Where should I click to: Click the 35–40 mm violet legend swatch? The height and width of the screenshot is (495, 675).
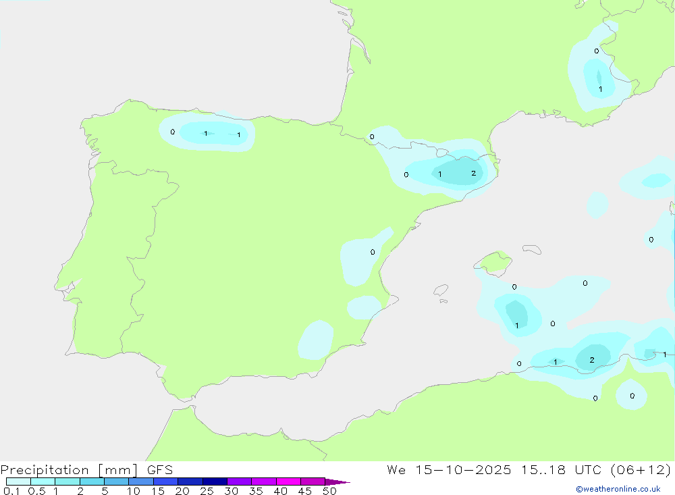pyautogui.click(x=264, y=481)
